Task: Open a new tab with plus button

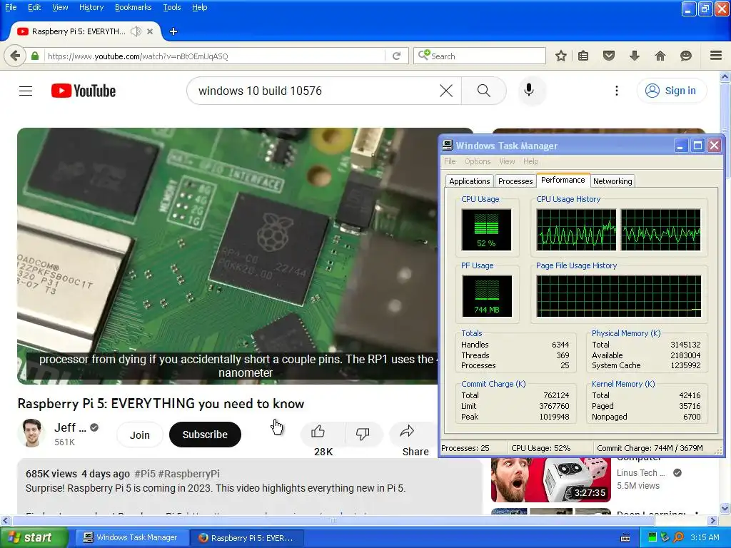Action: [173, 31]
